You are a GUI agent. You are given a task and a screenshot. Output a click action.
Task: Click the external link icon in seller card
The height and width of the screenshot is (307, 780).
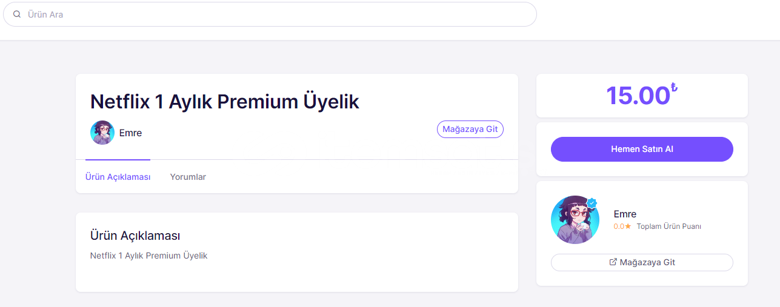pyautogui.click(x=613, y=262)
